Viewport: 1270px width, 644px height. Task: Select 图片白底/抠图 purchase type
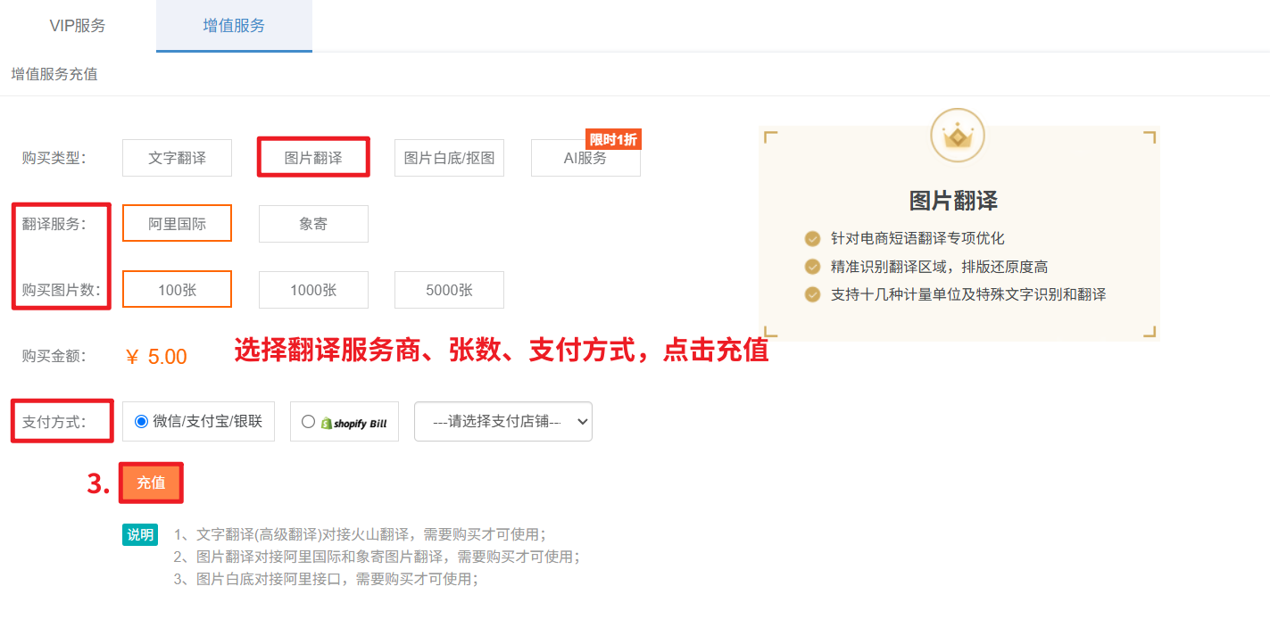tap(449, 158)
